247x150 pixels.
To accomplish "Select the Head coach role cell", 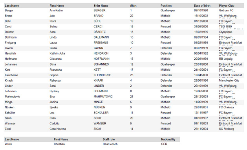I will coord(110,144).
